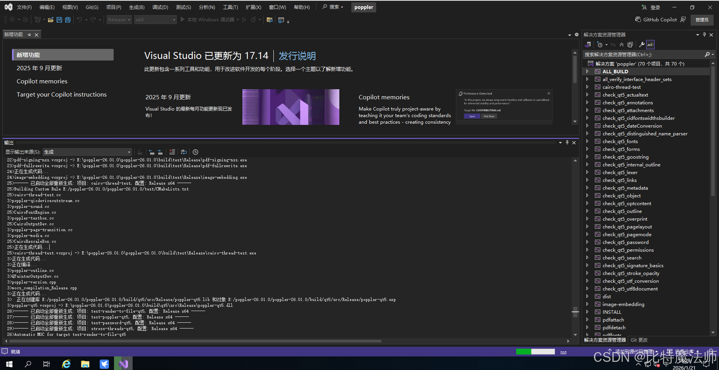Click the go to previous message icon

coord(152,152)
